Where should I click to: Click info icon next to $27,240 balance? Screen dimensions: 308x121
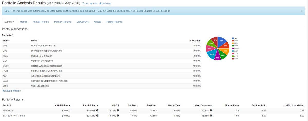tap(97, 116)
